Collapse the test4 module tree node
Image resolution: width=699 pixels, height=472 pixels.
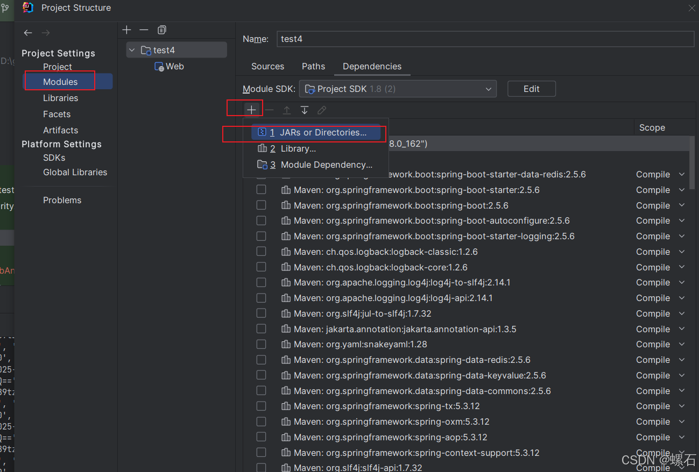132,50
